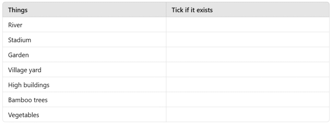This screenshot has width=332, height=123.
Task: Select the 'Garden' label cell
Action: pos(84,55)
